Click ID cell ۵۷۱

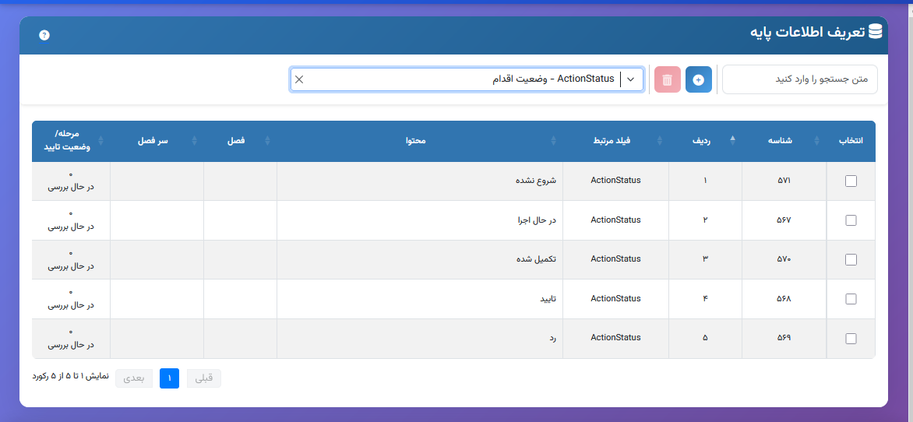pyautogui.click(x=784, y=181)
